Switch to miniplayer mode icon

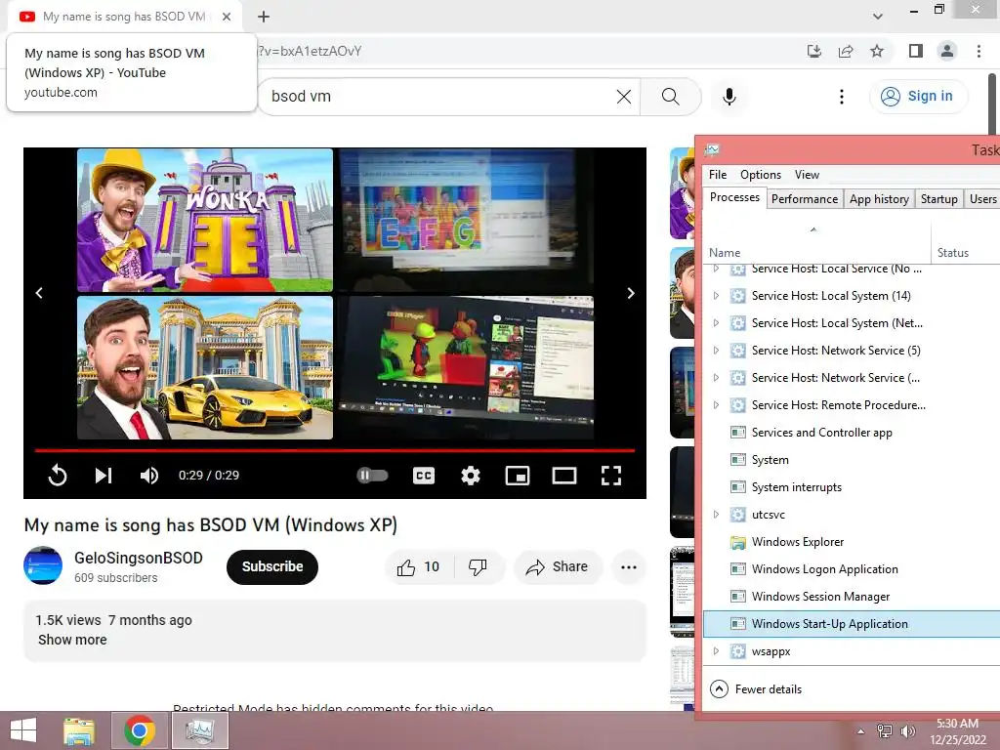(x=518, y=476)
